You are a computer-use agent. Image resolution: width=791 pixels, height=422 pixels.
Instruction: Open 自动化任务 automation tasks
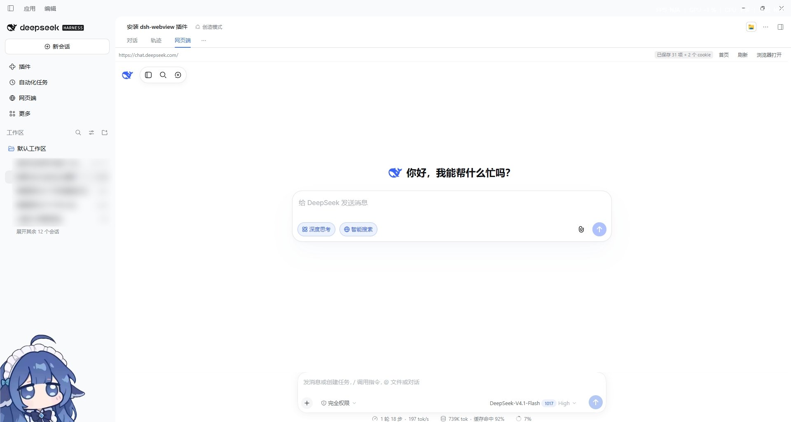[28, 82]
